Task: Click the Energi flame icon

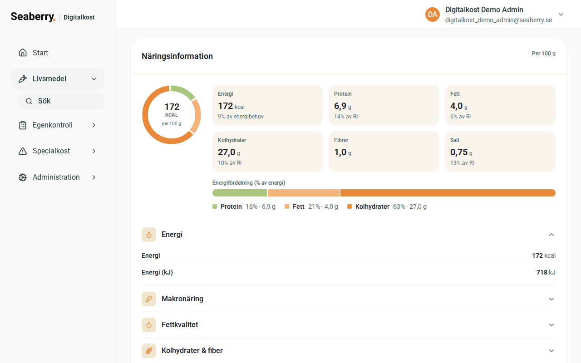Action: 149,235
